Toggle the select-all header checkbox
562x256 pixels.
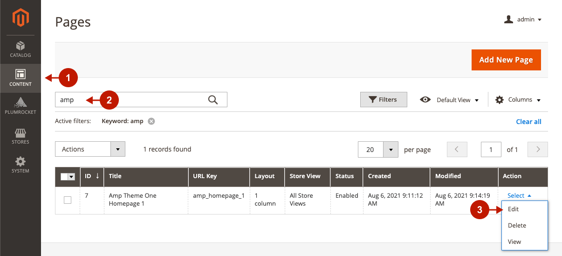pyautogui.click(x=65, y=176)
